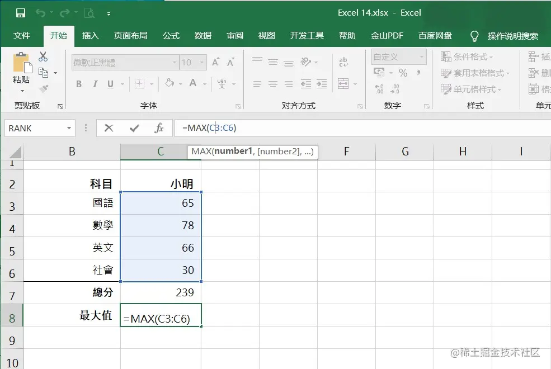
Task: Activate the format painter brush
Action: click(44, 89)
